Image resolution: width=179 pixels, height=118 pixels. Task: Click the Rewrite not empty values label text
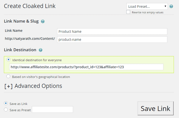click(x=148, y=13)
